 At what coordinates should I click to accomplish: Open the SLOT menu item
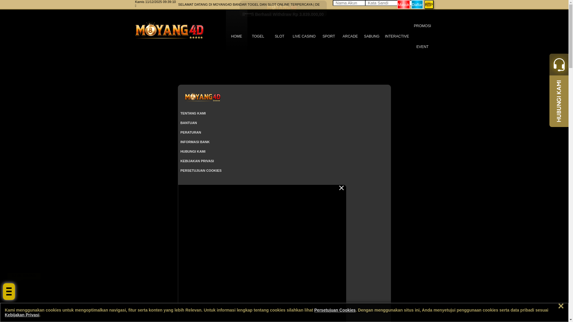tap(279, 36)
